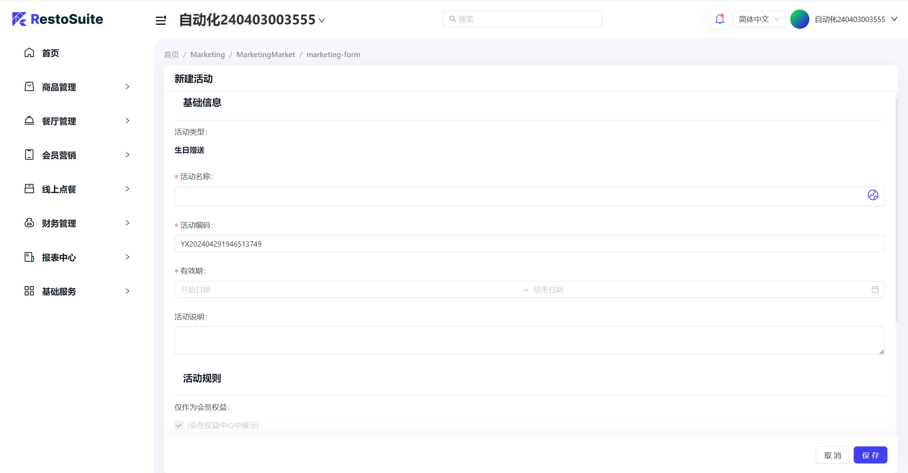This screenshot has height=473, width=908.
Task: Click the calendar icon in 有效期 field
Action: pos(875,290)
